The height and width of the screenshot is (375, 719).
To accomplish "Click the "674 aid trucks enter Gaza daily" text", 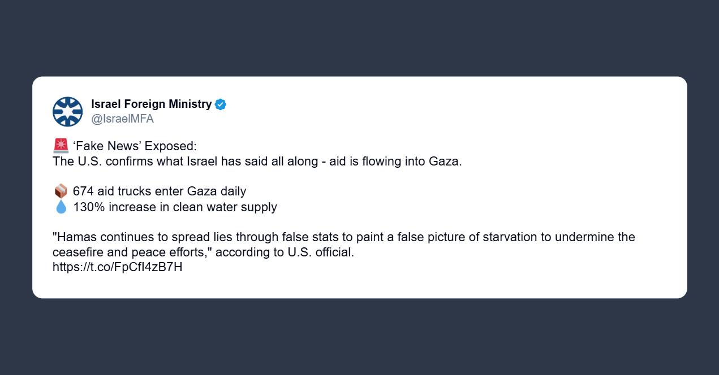I will [x=159, y=191].
